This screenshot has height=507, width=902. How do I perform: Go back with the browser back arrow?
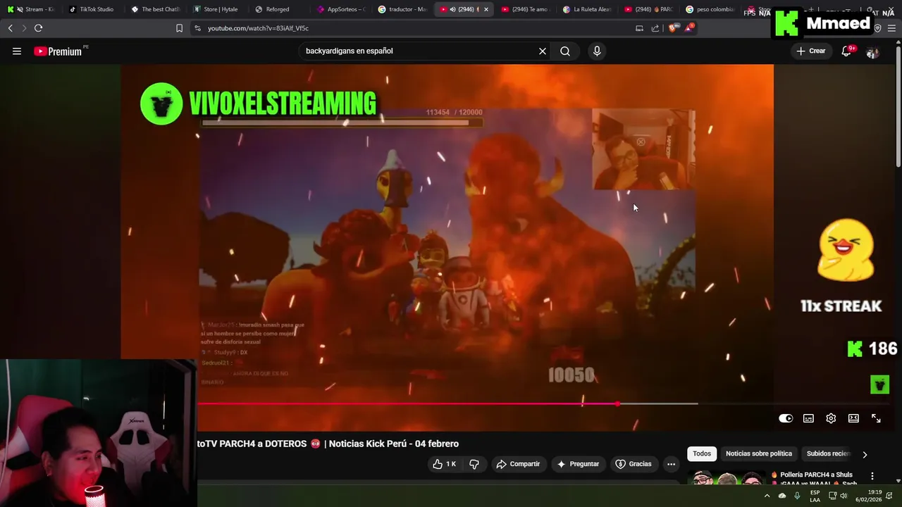pyautogui.click(x=10, y=28)
